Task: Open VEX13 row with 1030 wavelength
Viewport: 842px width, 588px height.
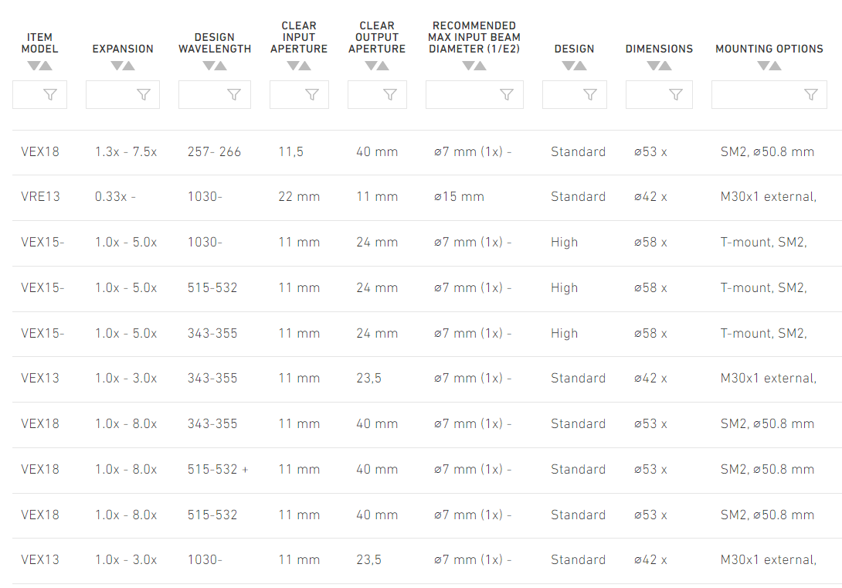Action: tap(427, 560)
